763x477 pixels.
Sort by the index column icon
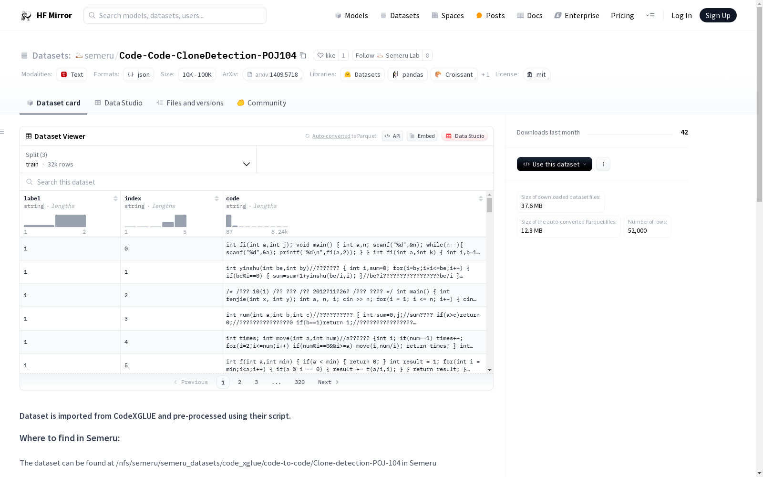click(217, 198)
